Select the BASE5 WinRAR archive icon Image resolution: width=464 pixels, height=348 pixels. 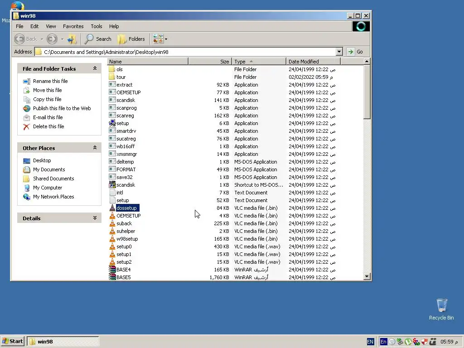(112, 277)
